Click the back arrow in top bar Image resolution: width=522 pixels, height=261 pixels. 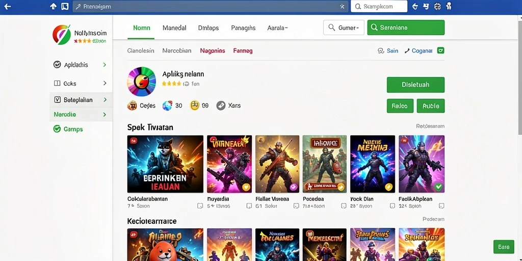[7, 6]
